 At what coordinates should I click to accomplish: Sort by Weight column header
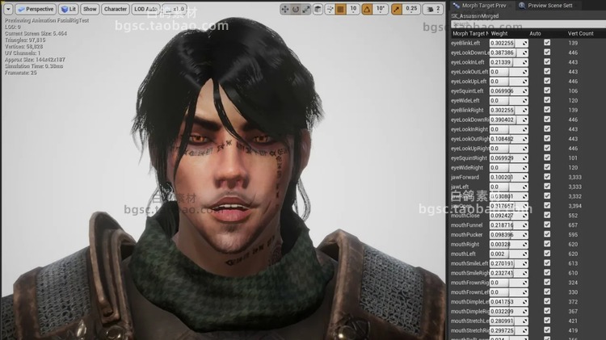point(508,34)
